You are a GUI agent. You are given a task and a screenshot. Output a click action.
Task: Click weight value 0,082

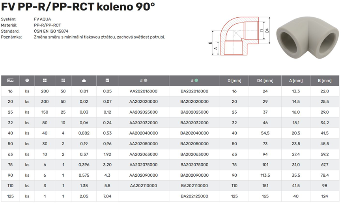84,133
